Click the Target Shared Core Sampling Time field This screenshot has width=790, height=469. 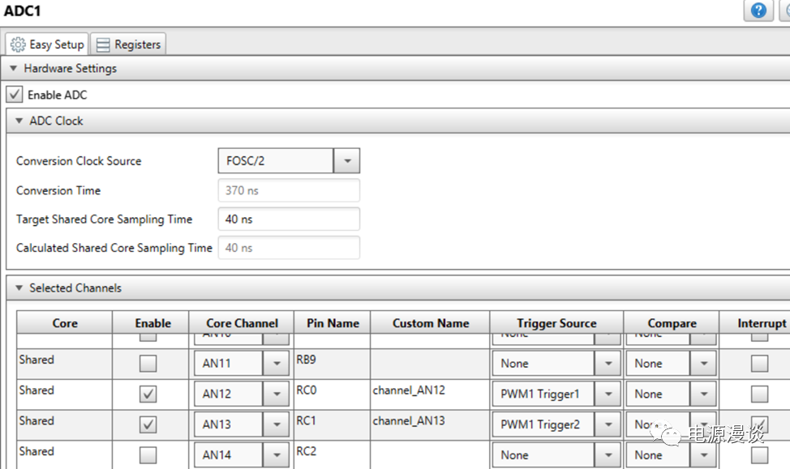click(x=288, y=220)
